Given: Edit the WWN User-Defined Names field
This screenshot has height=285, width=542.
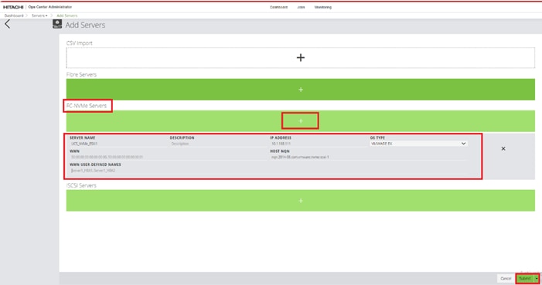Looking at the screenshot, I should coord(268,171).
